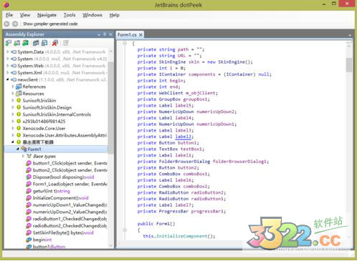This screenshot has height=261, width=357.
Task: Click the navigate forward round button
Action: point(15,24)
